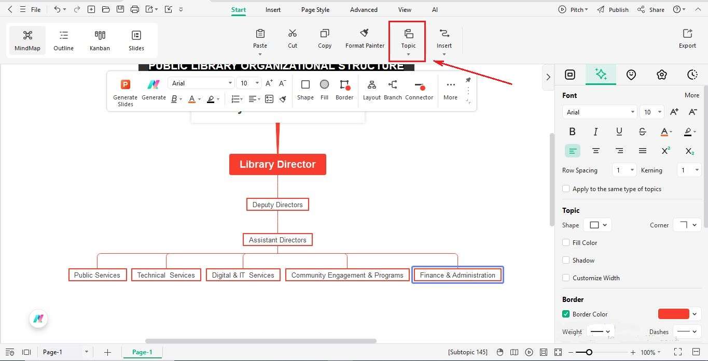Open Connector option in floating toolbar
This screenshot has height=361, width=708.
[419, 90]
